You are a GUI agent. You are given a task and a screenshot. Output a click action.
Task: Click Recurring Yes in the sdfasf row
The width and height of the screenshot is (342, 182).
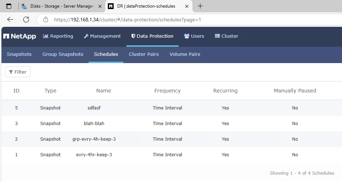coord(225,108)
